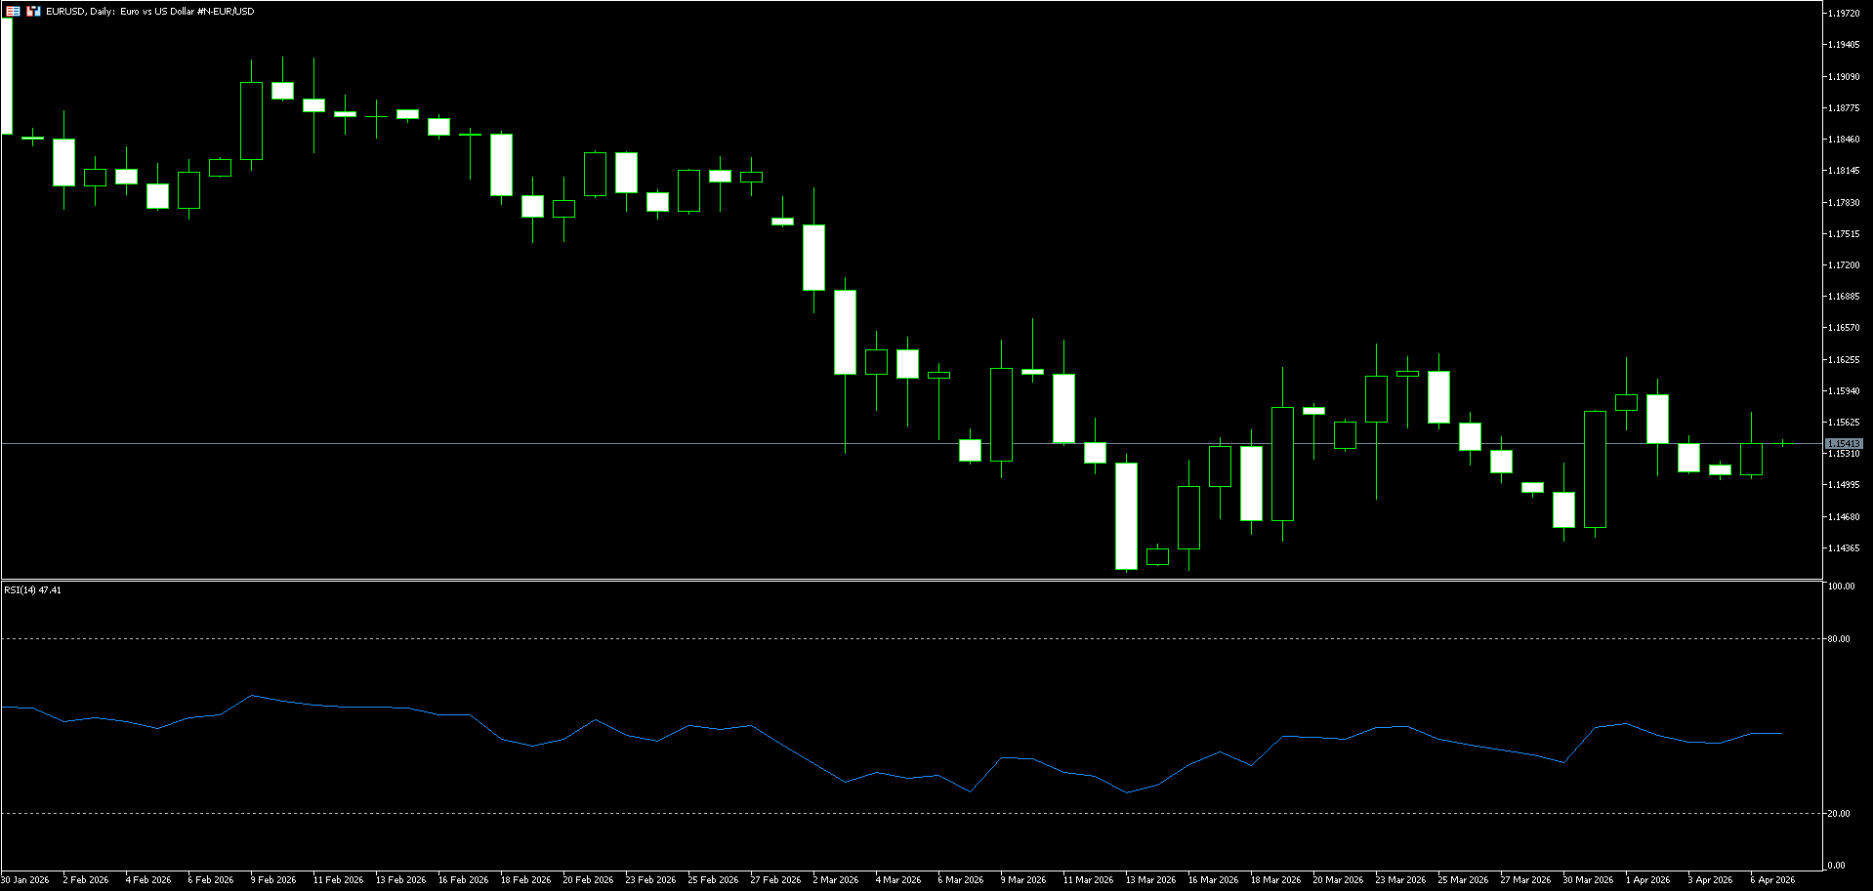Image resolution: width=1873 pixels, height=891 pixels.
Task: Click the 1.19720 price scale label
Action: tap(1843, 14)
